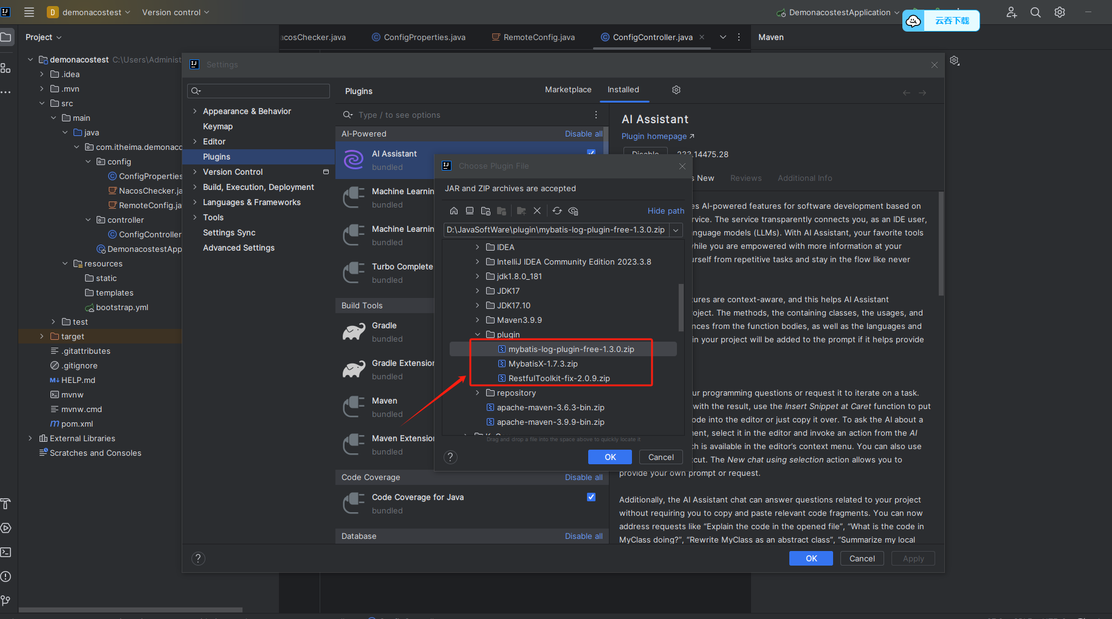Click the file path text field
Screen dimensions: 1112x619
pos(555,230)
